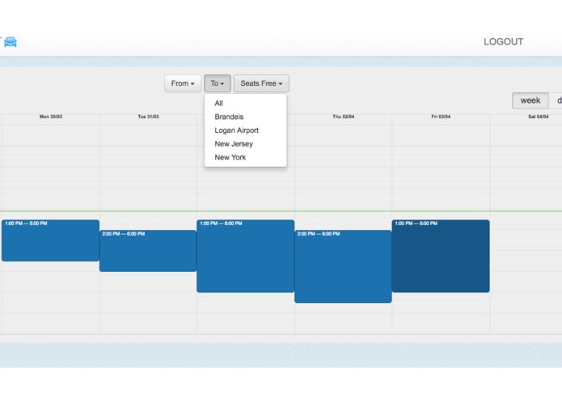Image resolution: width=562 pixels, height=400 pixels.
Task: Open Thursday 2:00 PM — 9:00 PM ride
Action: 343,266
